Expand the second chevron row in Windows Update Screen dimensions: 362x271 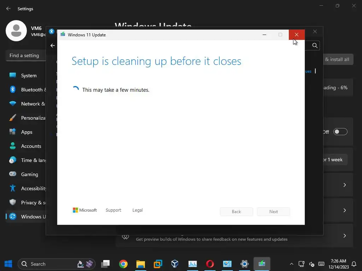coord(344,210)
